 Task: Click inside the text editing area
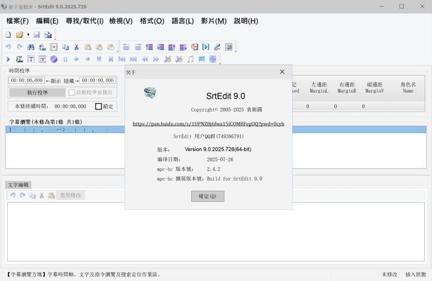tap(216, 232)
